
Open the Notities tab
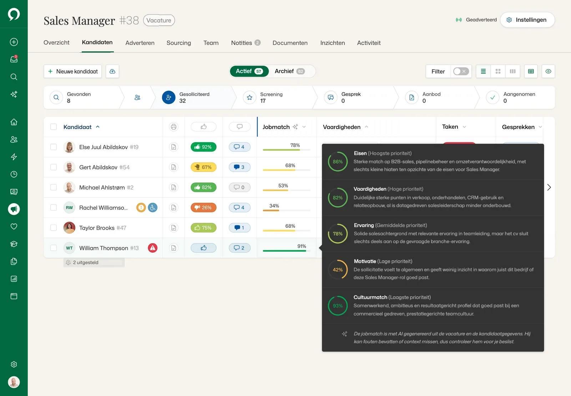click(246, 43)
